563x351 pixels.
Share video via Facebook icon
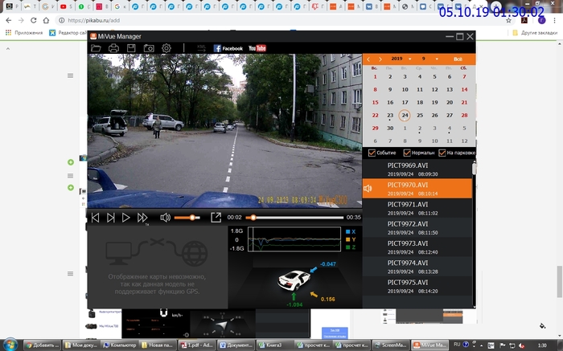coord(228,48)
